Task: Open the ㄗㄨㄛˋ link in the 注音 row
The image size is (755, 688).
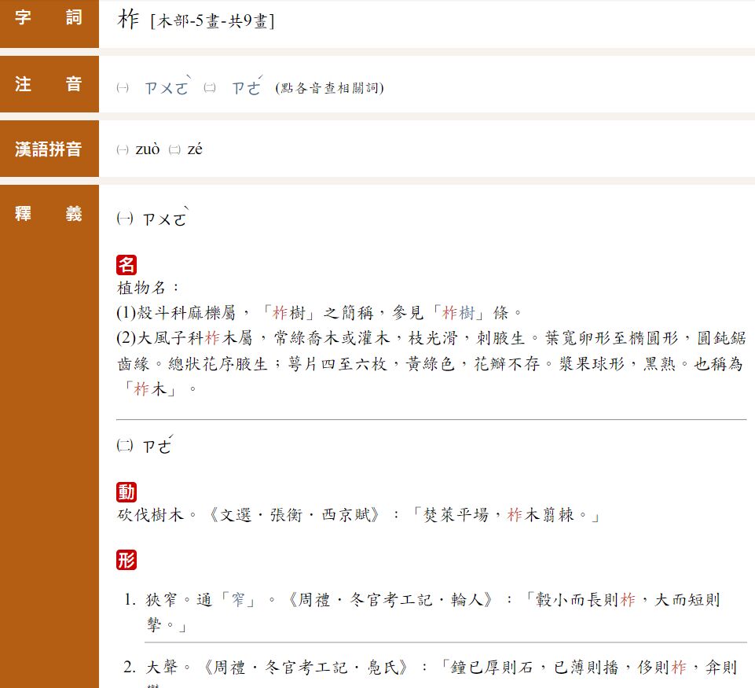Action: [x=167, y=87]
